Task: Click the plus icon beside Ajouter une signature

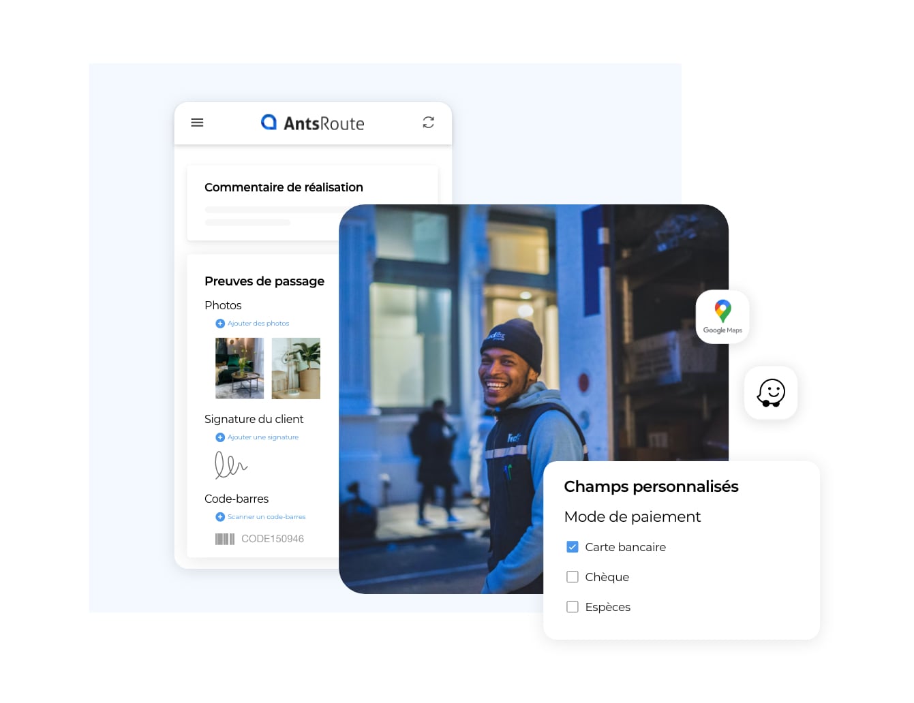Action: (220, 437)
